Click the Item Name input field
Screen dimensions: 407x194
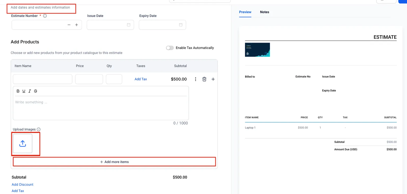pyautogui.click(x=42, y=79)
